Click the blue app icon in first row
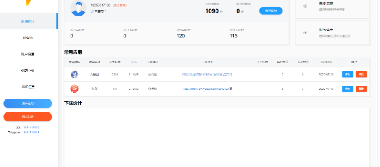 [74, 74]
